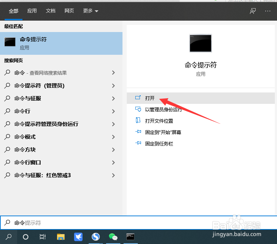Select web suggestion 命令与征服：红色警戒3
Screen dimensions: 277x244
tap(61, 175)
